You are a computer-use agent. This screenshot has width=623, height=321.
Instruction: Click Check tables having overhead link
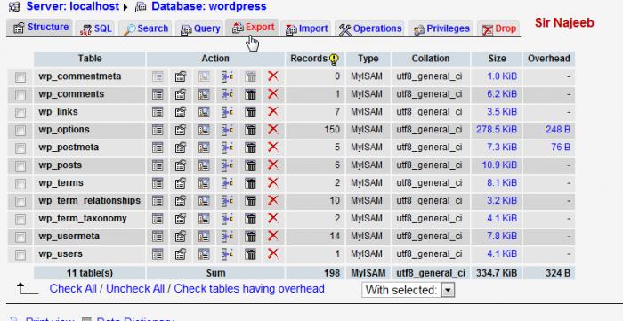249,288
